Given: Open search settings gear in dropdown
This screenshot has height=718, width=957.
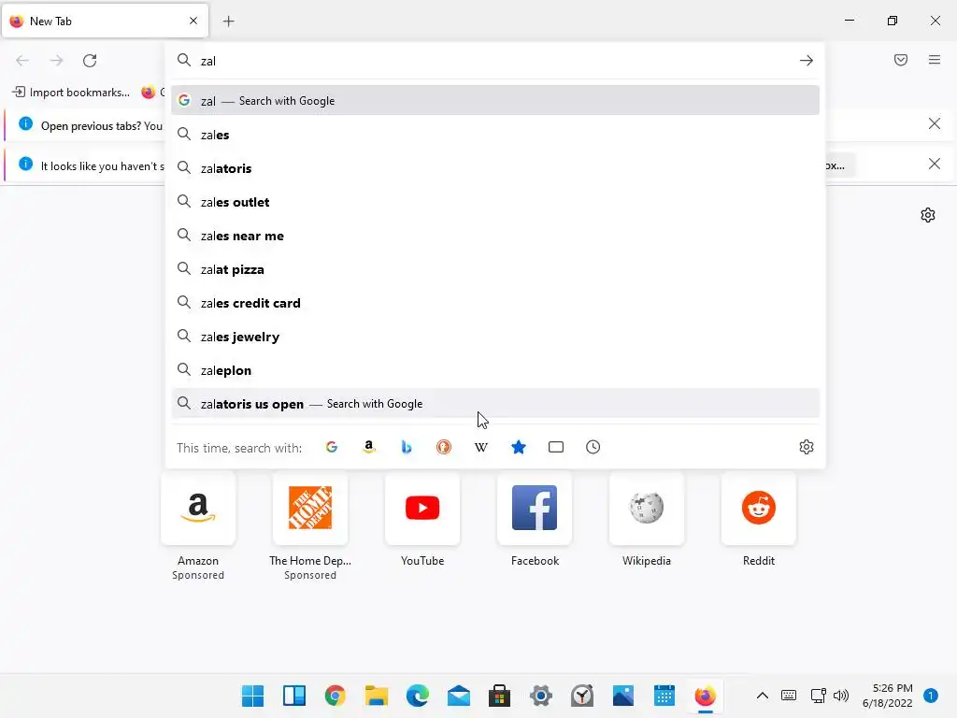Looking at the screenshot, I should 807,447.
